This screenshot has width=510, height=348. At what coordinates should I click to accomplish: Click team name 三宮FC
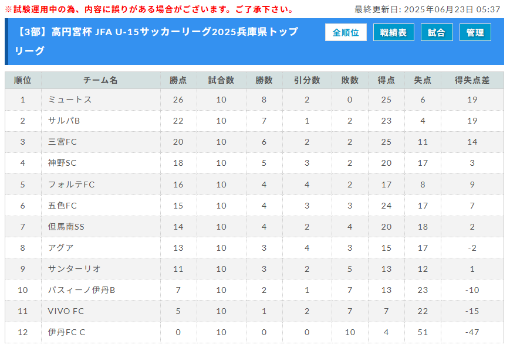[62, 142]
